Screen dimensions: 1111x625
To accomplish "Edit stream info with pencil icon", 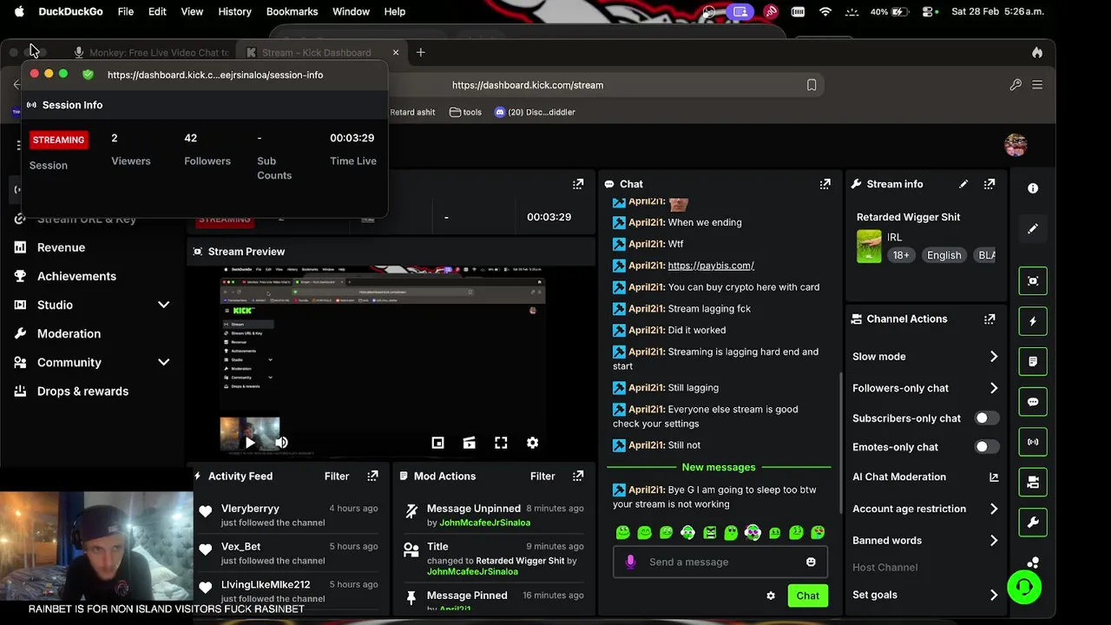I will click(x=963, y=184).
